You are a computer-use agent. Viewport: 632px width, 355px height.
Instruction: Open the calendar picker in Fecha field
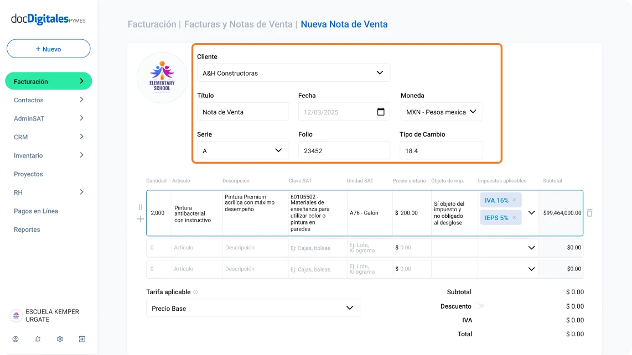coord(381,112)
